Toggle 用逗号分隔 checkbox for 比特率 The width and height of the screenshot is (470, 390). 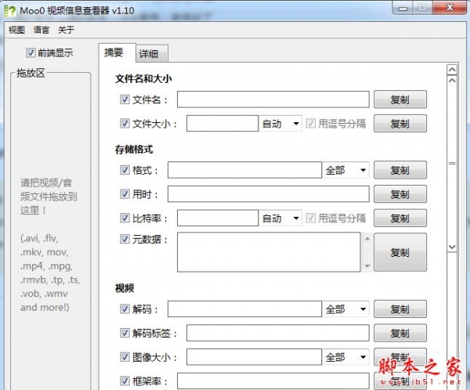[x=310, y=218]
